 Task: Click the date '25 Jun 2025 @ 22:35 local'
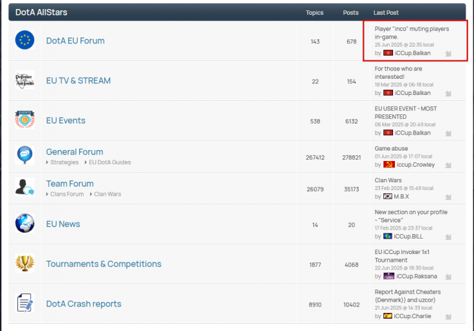(404, 45)
